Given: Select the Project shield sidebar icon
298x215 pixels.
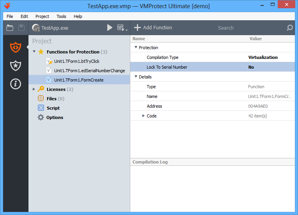Looking at the screenshot, I should [x=16, y=47].
